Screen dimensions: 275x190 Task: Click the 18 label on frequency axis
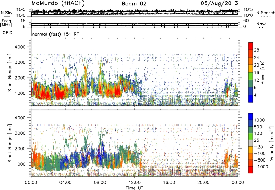point(23,21)
